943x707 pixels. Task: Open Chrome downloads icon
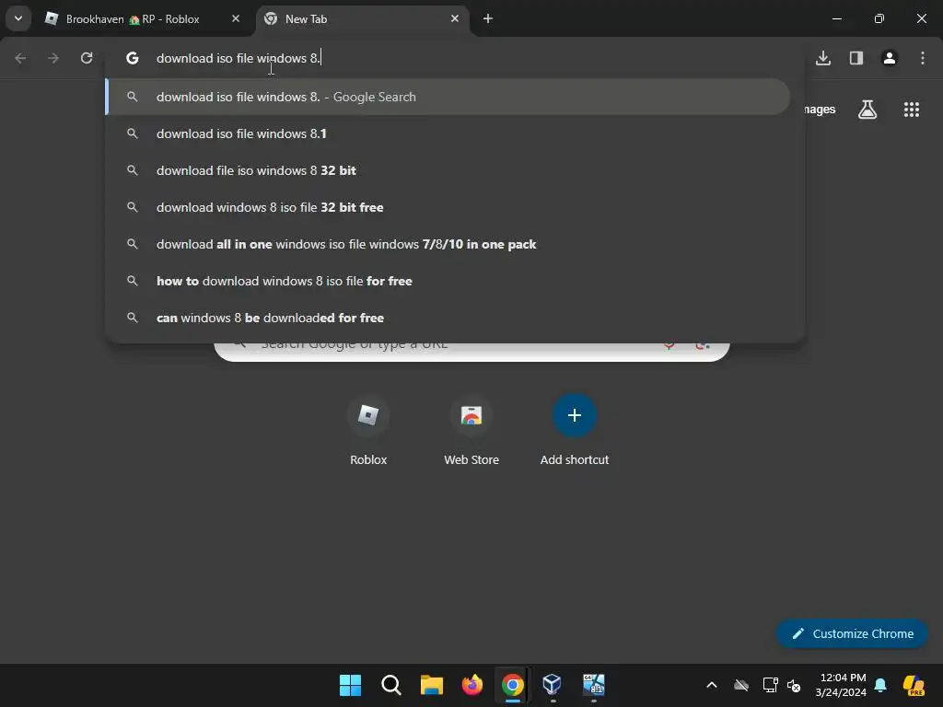[823, 58]
